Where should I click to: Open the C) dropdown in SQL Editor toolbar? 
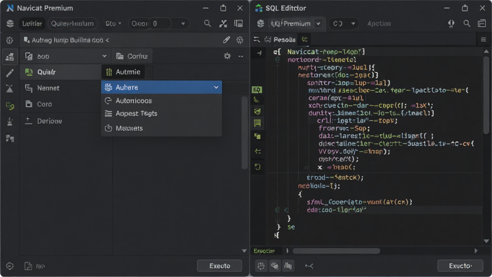(344, 24)
